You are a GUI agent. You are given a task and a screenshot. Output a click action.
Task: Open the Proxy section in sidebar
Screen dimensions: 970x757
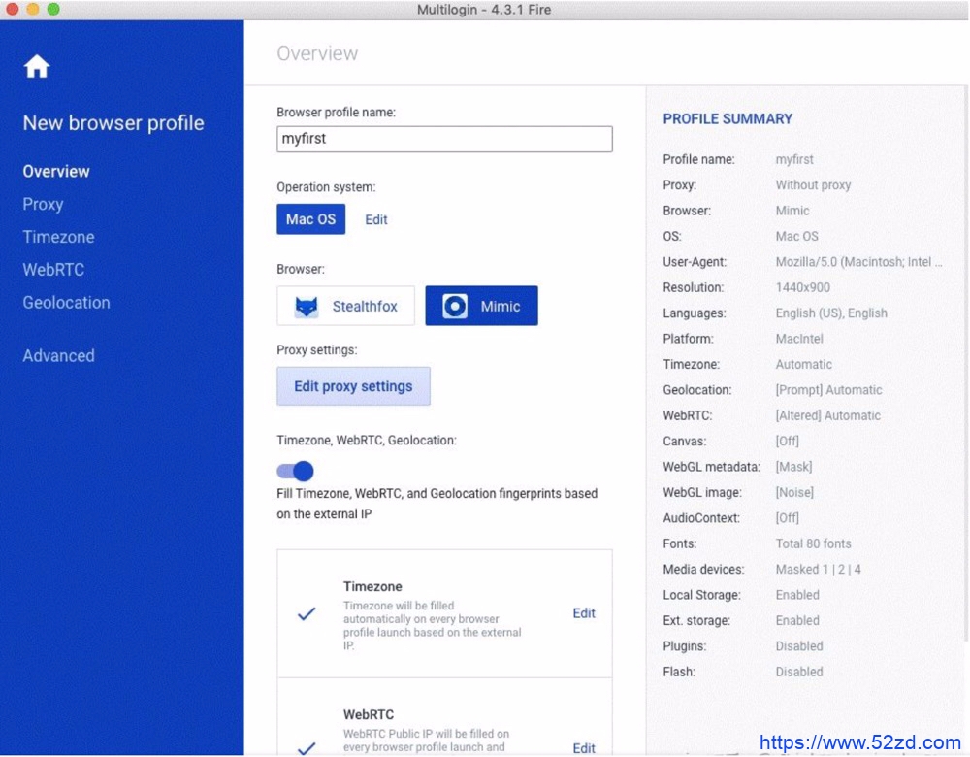44,204
